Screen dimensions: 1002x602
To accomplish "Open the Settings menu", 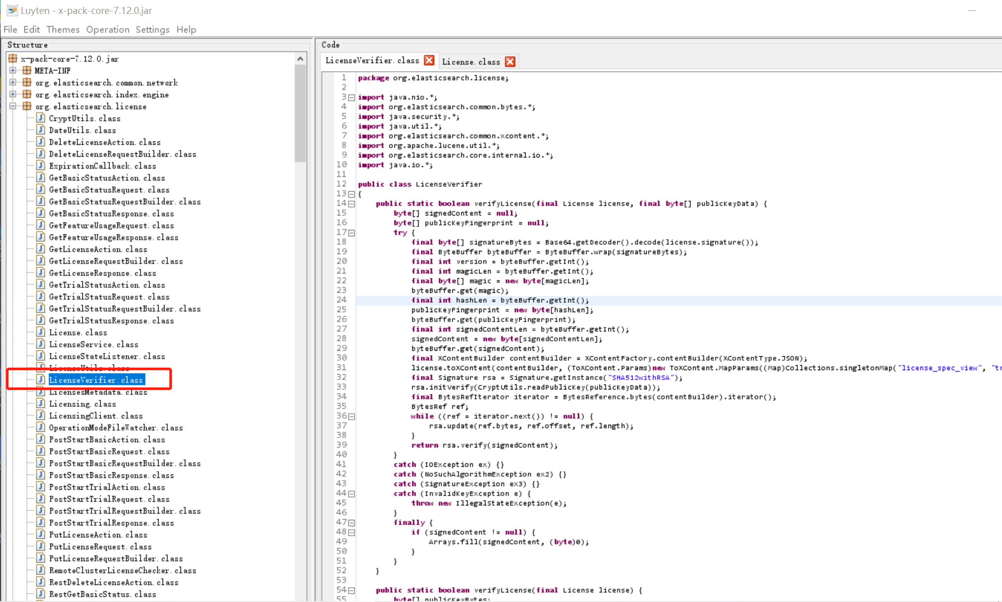I will click(153, 29).
